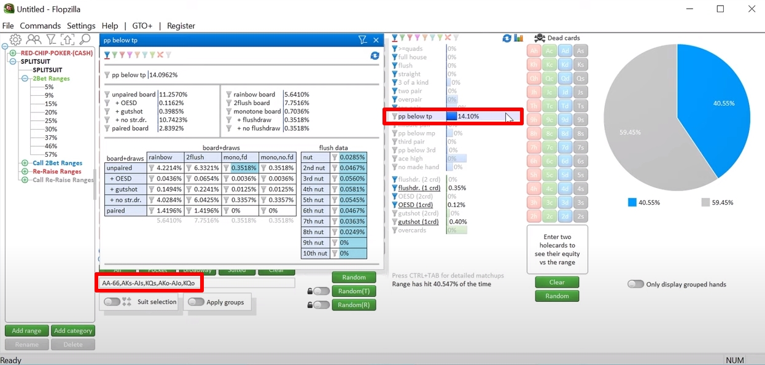
Task: Click the two-players icon in left toolbar
Action: click(x=33, y=40)
